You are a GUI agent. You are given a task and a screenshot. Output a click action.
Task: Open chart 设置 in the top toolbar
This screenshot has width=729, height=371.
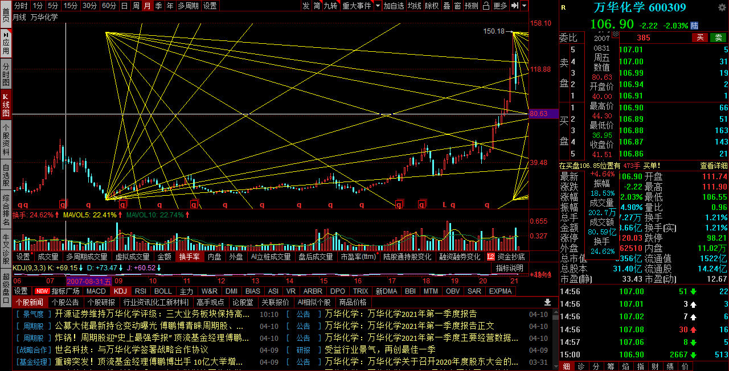pos(210,6)
